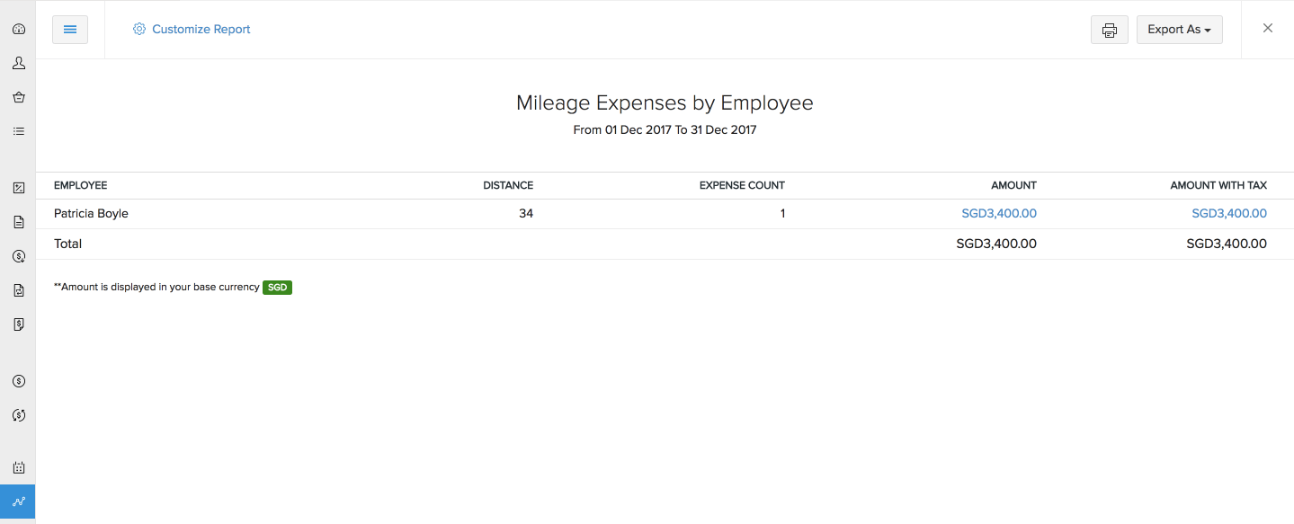Click the SGD3,400.00 Amount With Tax link
The image size is (1294, 524).
pos(1228,213)
